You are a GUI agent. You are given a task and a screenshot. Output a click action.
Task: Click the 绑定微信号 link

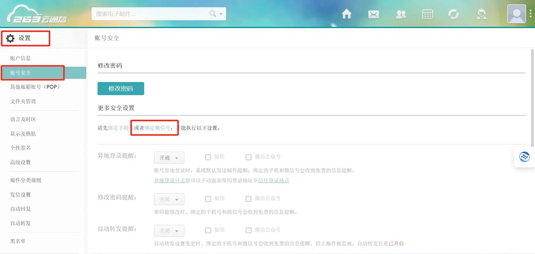(x=157, y=128)
